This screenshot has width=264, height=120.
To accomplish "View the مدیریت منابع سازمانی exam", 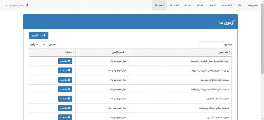I will (x=65, y=117).
